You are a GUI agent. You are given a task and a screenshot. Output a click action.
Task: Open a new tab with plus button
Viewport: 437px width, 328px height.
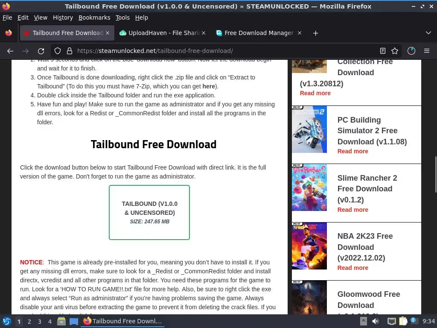click(x=315, y=33)
